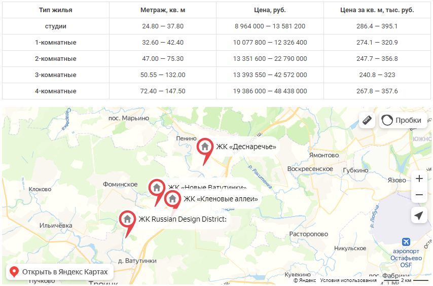Click the ЖК «Деснаречье» house marker

205,147
